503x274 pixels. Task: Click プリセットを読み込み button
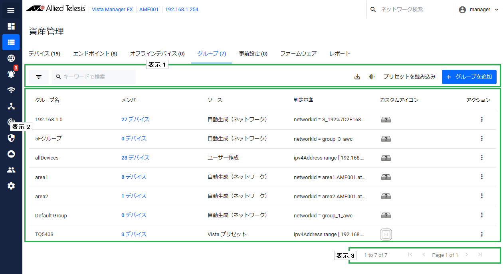409,77
